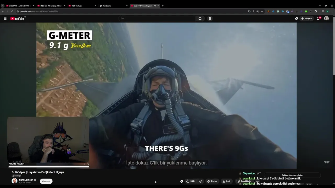Click the Dublajlı dubbed badge
335x188 pixels.
pos(16,176)
